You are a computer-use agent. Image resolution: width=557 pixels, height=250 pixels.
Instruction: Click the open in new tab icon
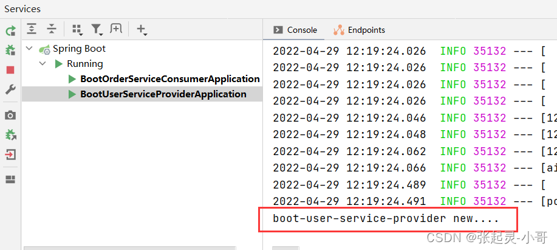[x=115, y=29]
